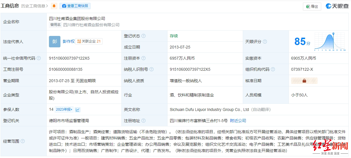Open legal representative 彭作权 link
This screenshot has height=158, width=351.
pyautogui.click(x=69, y=41)
